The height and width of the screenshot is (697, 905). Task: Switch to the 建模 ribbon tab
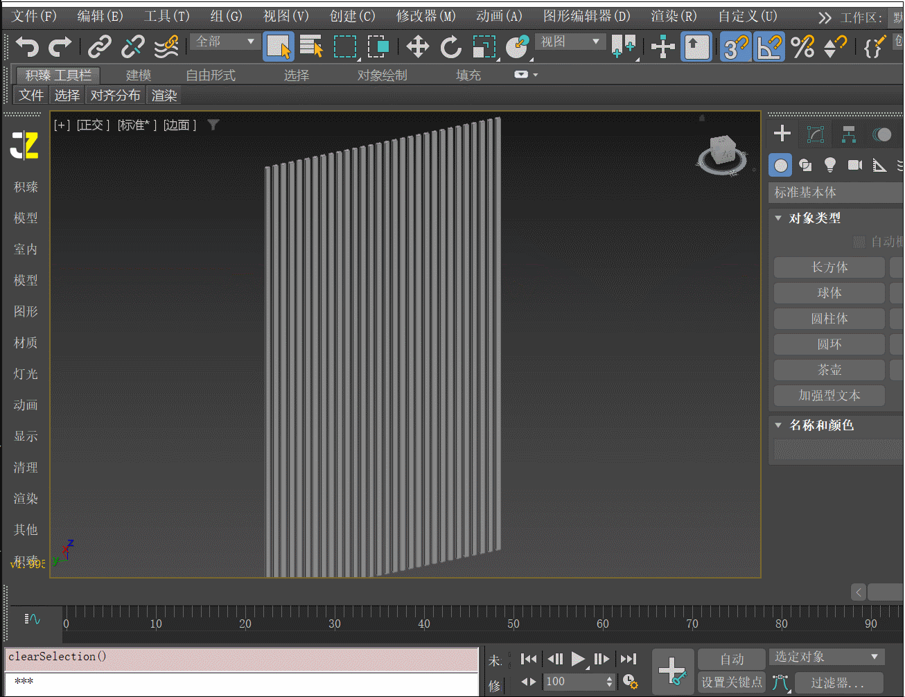(139, 75)
